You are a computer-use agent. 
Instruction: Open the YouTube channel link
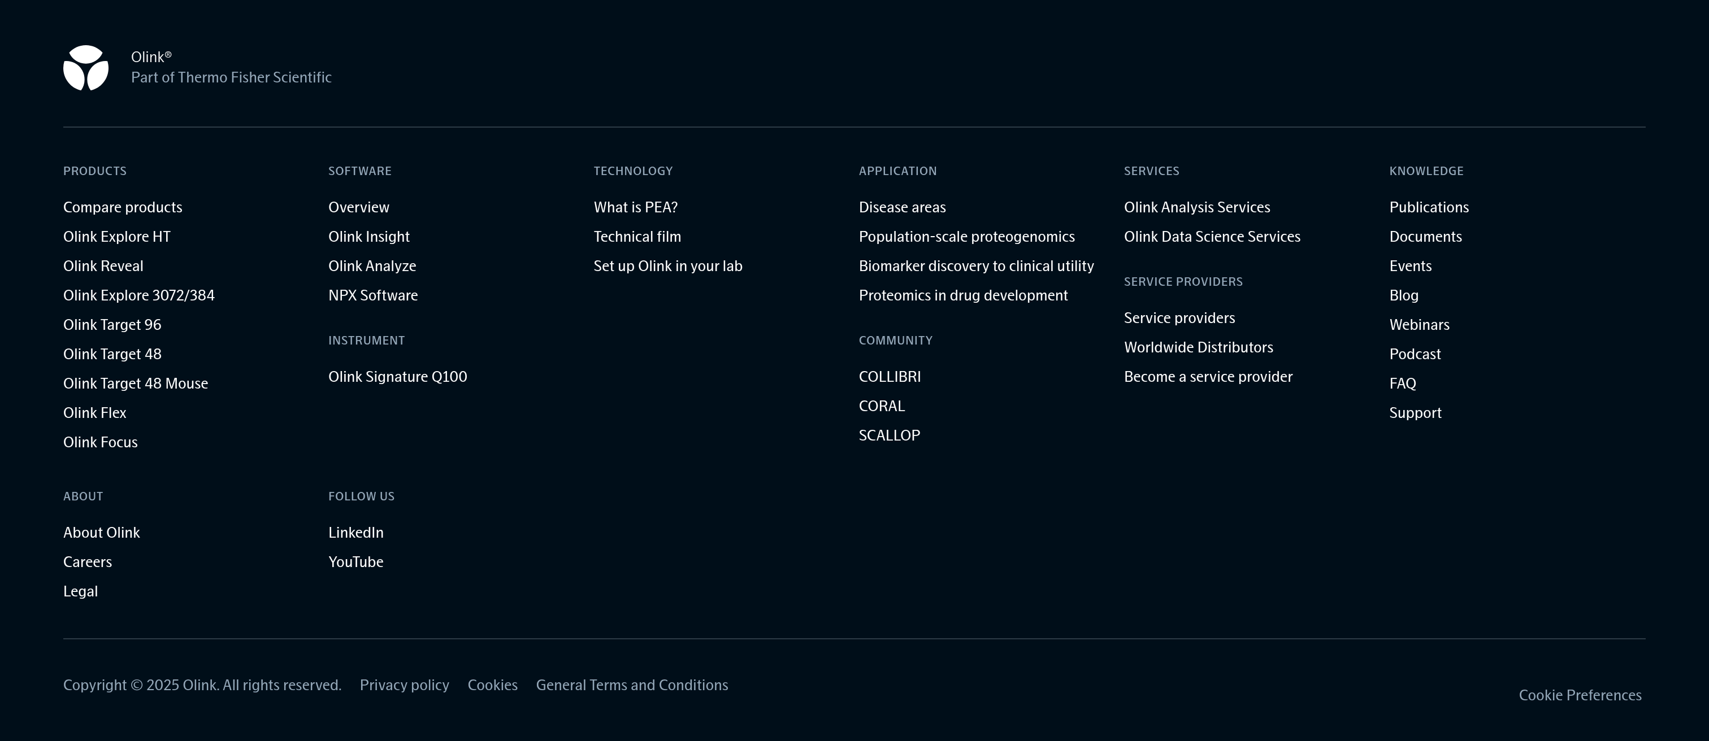click(x=355, y=562)
